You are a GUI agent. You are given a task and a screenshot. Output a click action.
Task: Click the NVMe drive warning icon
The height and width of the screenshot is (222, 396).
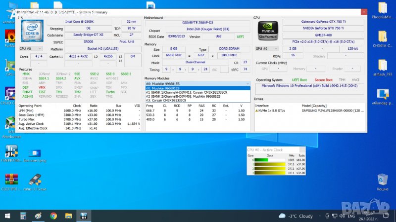[x=257, y=111]
